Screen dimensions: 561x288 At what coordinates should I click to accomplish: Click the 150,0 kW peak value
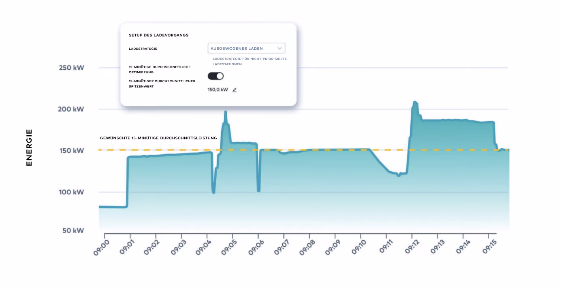click(x=218, y=90)
